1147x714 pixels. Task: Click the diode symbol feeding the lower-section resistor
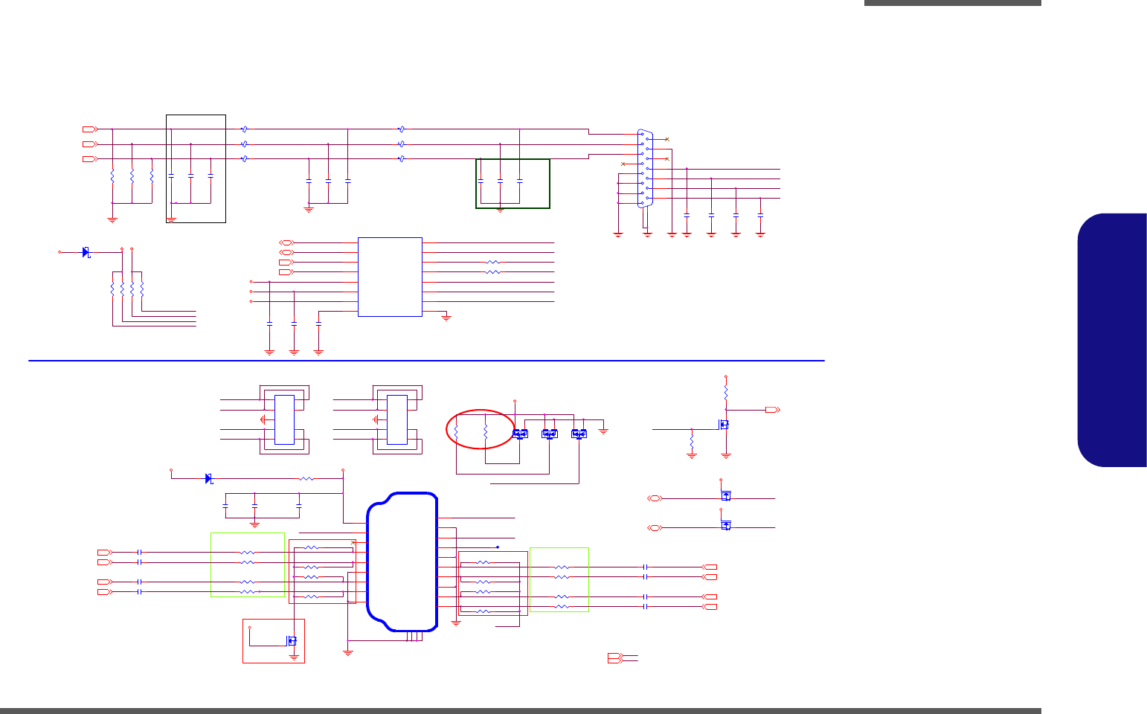click(209, 478)
